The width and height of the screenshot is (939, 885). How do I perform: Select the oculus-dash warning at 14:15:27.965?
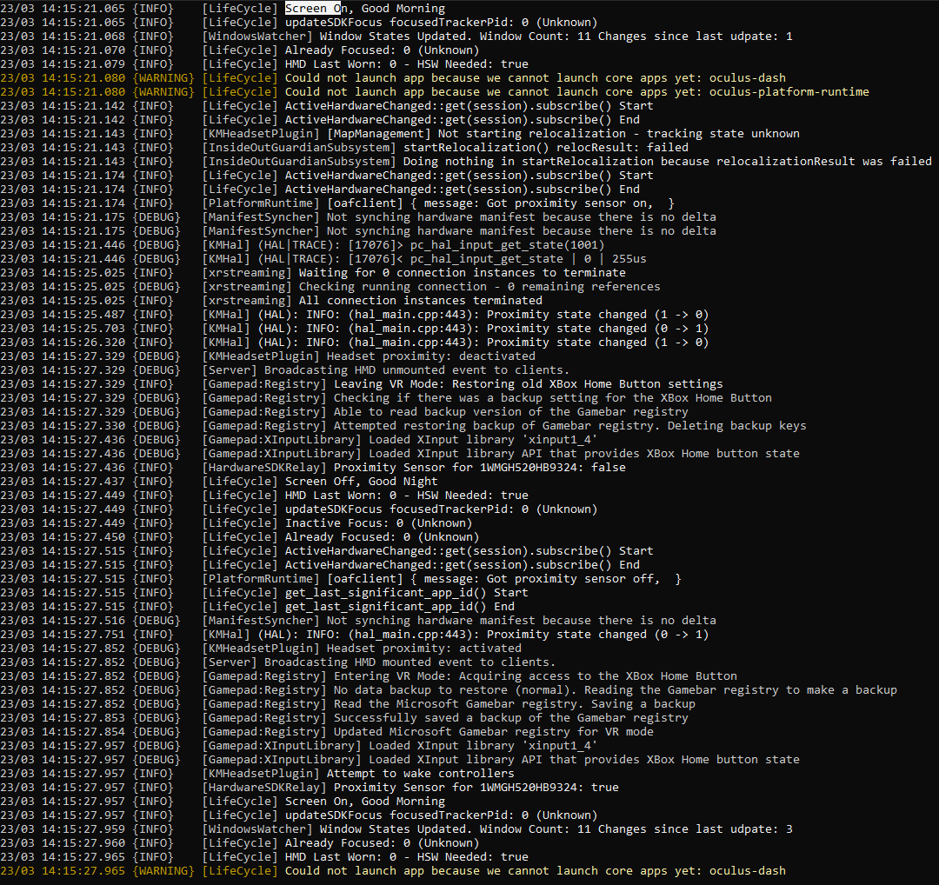coord(393,870)
